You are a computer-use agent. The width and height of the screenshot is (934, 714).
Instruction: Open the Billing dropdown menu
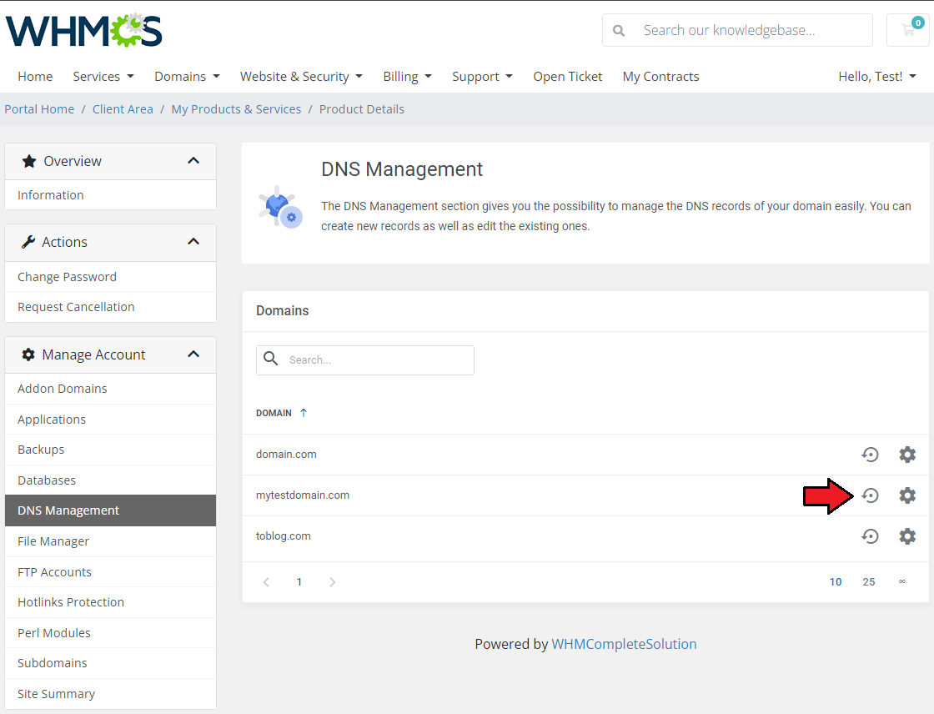pyautogui.click(x=408, y=76)
